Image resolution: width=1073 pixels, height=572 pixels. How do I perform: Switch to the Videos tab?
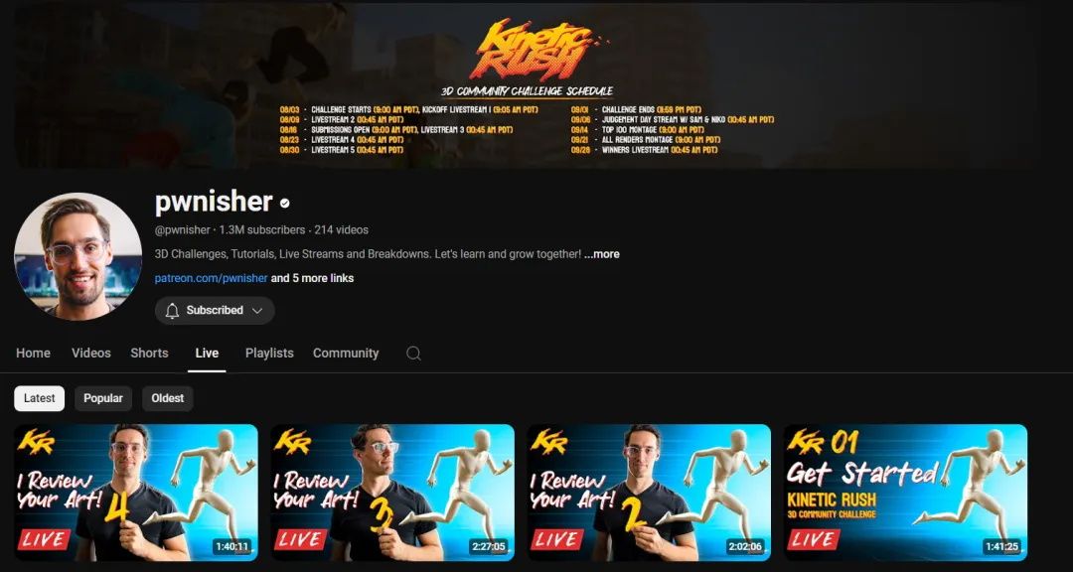91,354
